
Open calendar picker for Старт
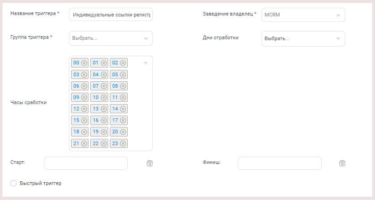(150, 163)
